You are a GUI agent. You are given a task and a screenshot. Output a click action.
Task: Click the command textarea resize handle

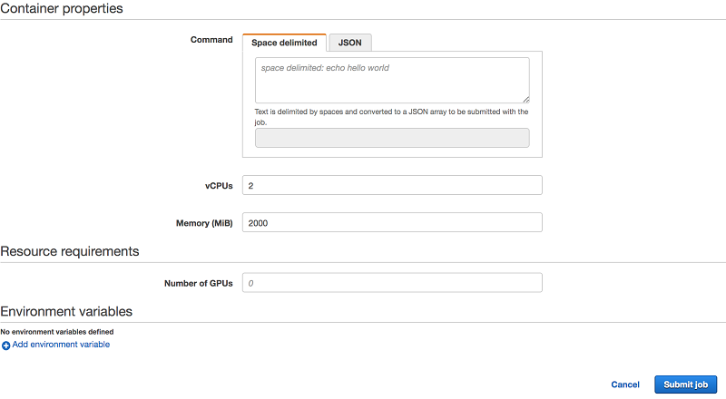[x=526, y=99]
